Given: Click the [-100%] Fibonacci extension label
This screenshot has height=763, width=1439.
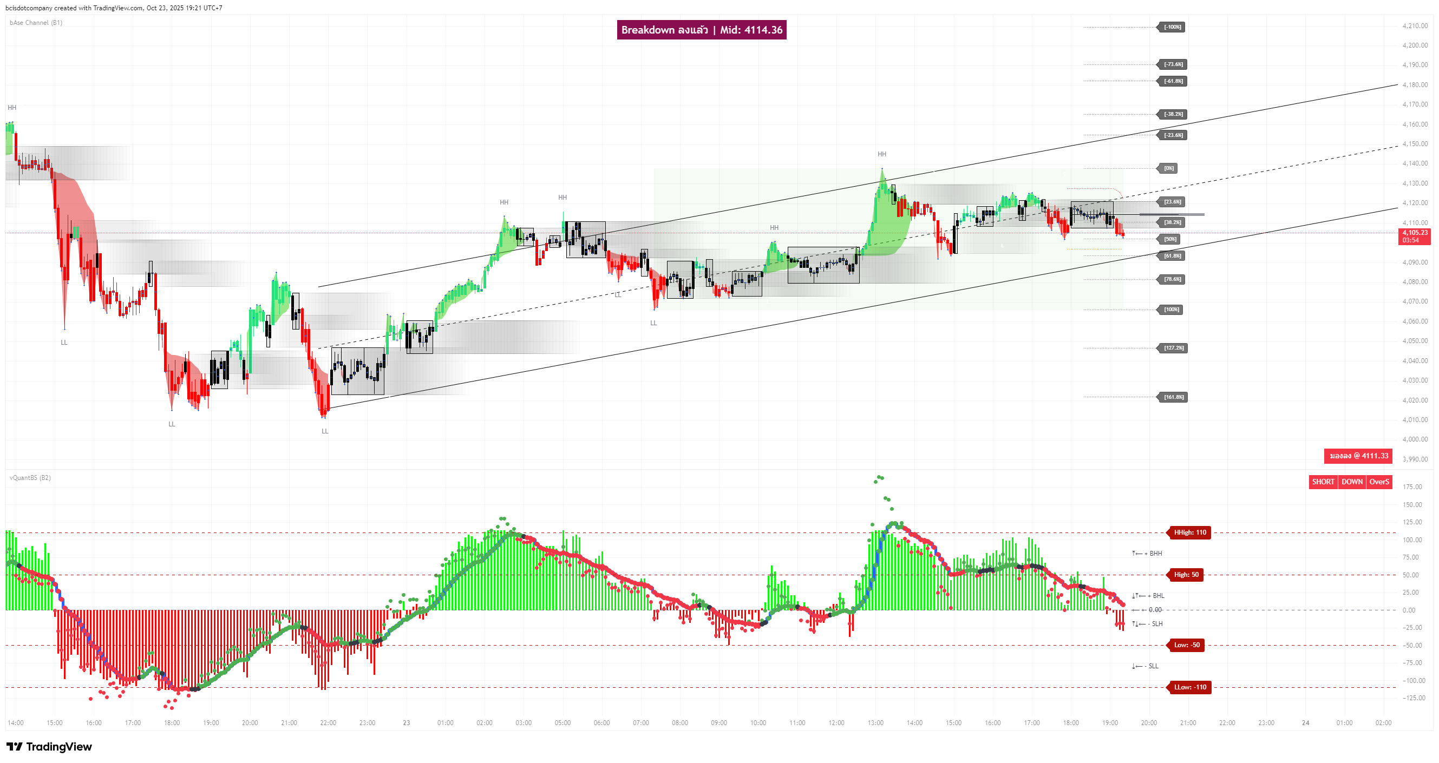Looking at the screenshot, I should coord(1172,27).
